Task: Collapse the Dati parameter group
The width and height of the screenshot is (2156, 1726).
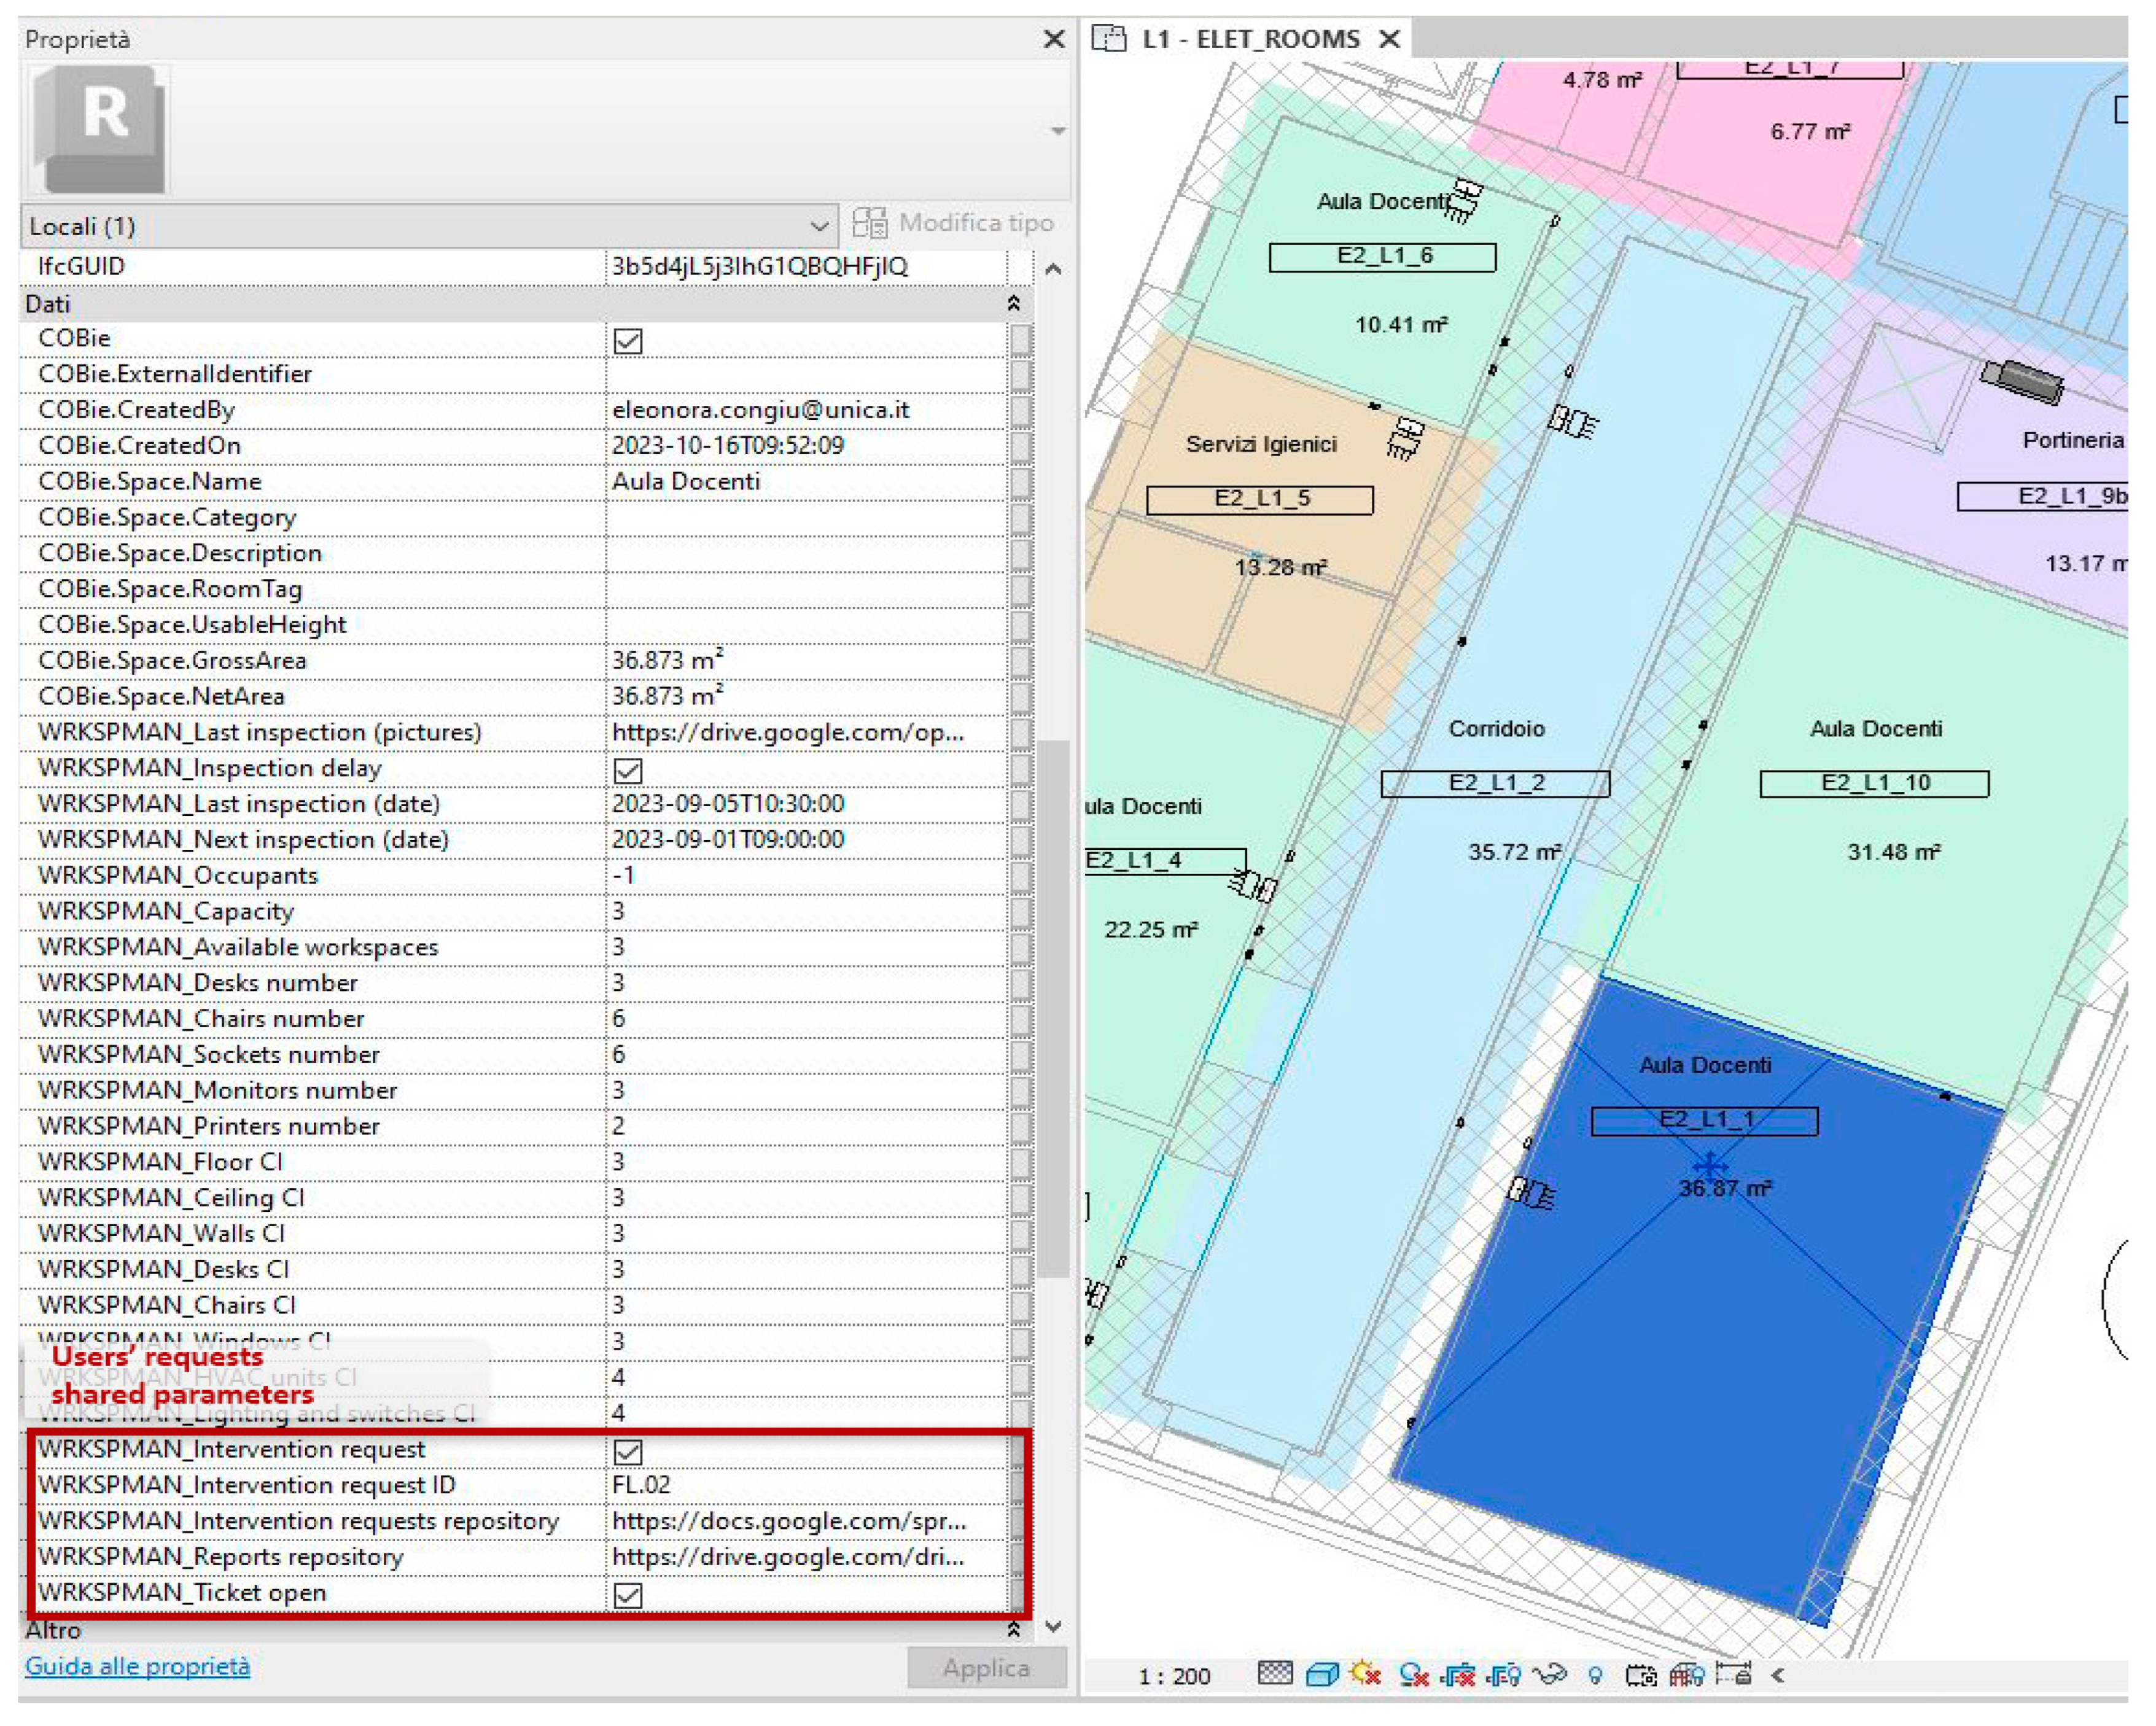Action: pos(1013,303)
